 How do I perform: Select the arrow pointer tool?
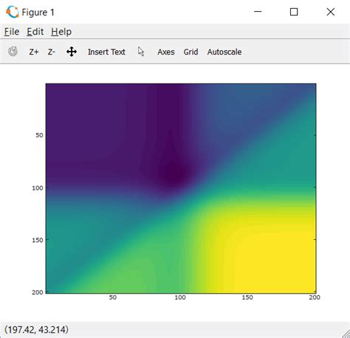[141, 52]
